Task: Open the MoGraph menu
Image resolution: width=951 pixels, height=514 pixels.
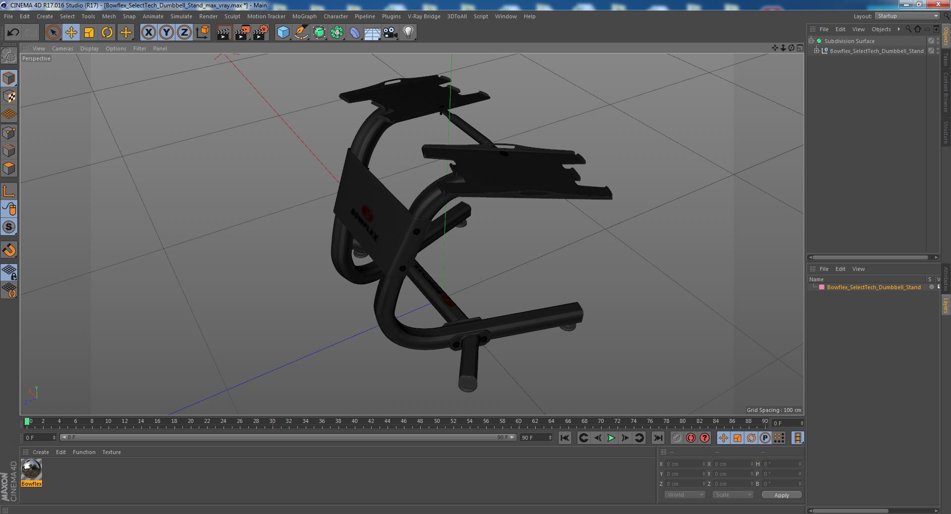Action: (x=304, y=16)
